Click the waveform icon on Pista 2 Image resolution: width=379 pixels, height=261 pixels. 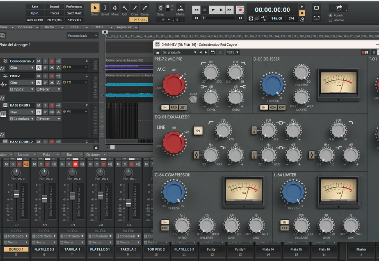(x=3, y=84)
